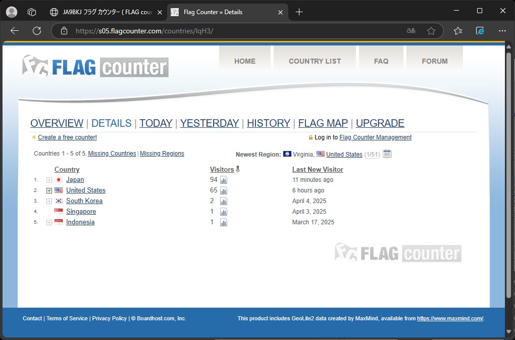Switch to the TODAY section
Image resolution: width=515 pixels, height=340 pixels.
[x=156, y=123]
